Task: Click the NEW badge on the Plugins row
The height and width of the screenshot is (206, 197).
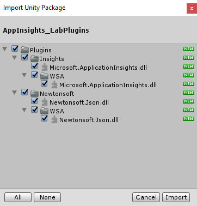Action: [188, 49]
